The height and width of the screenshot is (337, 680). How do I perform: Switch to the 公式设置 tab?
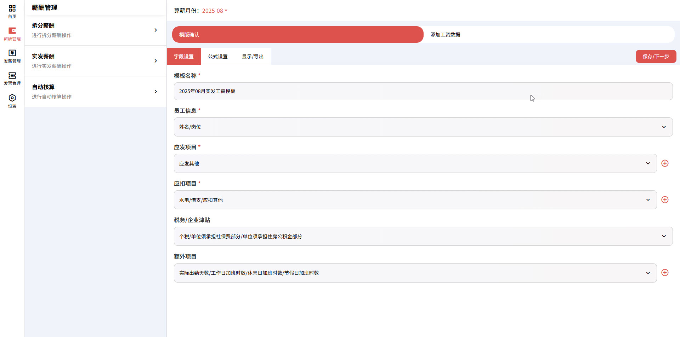click(x=217, y=56)
